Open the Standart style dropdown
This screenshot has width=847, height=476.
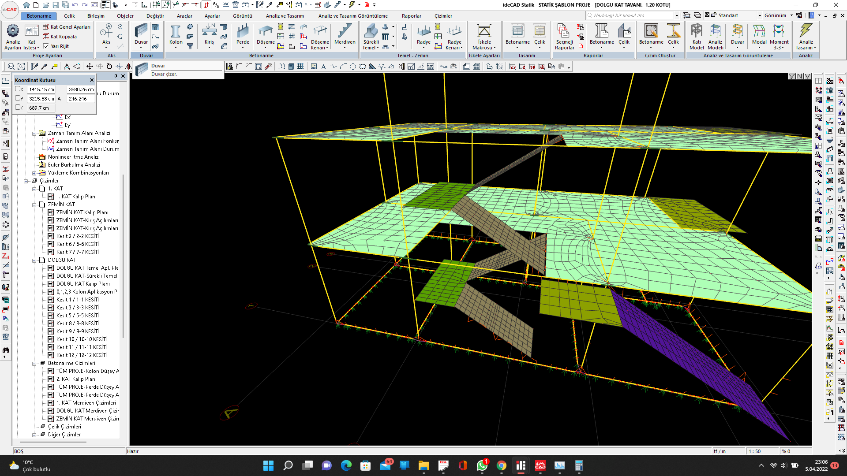pos(760,15)
